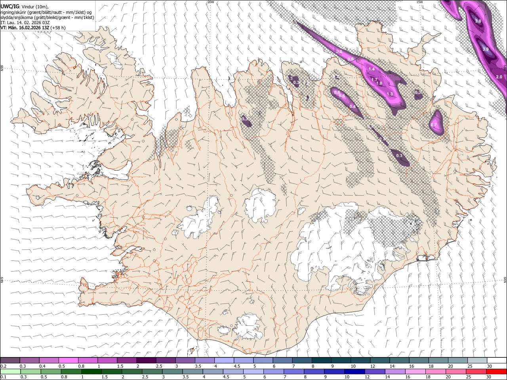Click the 'VT: Mán. 16.02.2026 13Z (+58 h)' line

[33, 28]
